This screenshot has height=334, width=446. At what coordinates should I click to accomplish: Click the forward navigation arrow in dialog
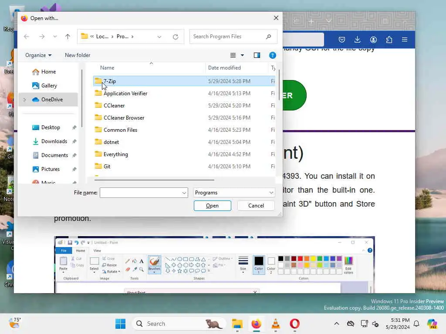coord(42,37)
